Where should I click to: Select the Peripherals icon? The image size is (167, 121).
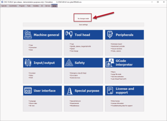tap(110, 35)
